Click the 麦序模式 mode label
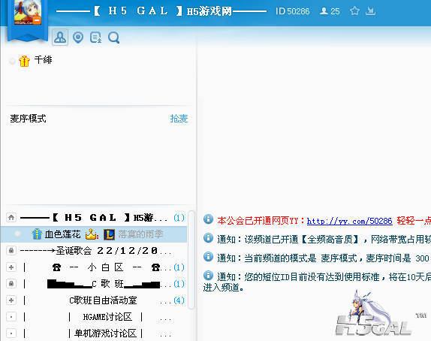The height and width of the screenshot is (341, 431). (28, 119)
